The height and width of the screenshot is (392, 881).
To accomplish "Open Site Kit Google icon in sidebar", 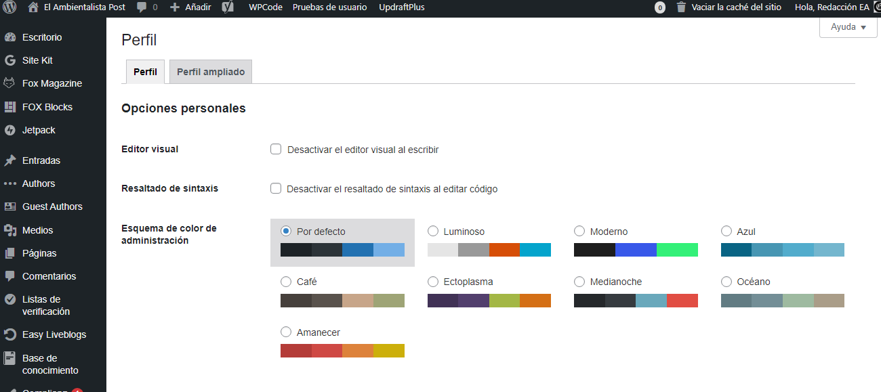I will [x=10, y=60].
